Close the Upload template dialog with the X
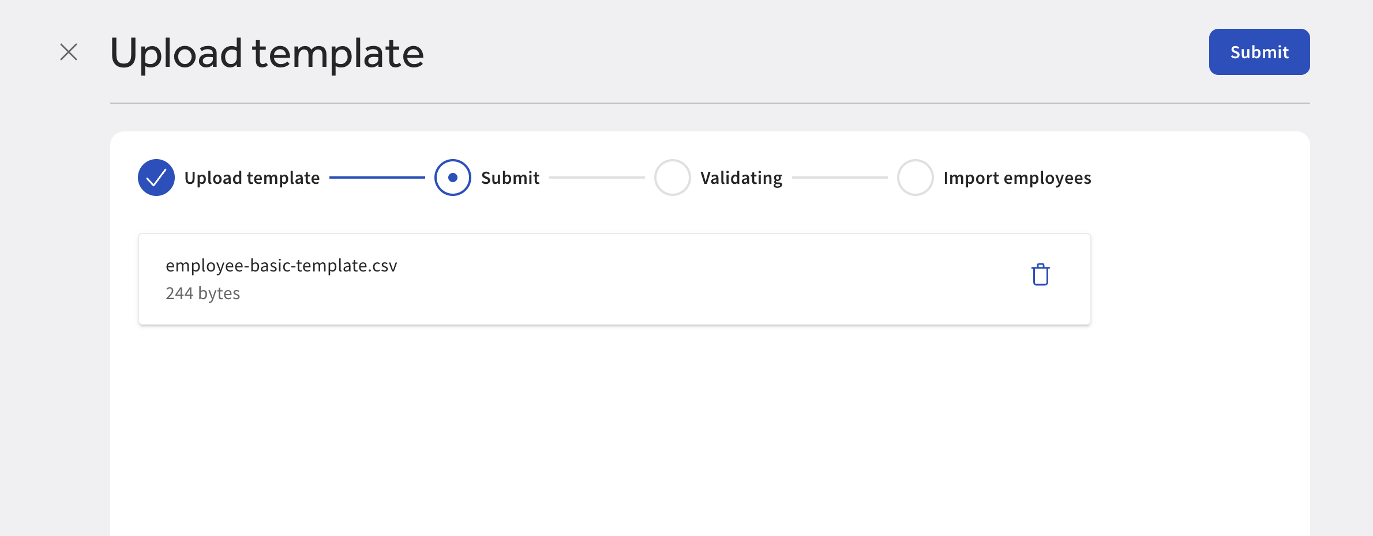1373x536 pixels. point(69,51)
